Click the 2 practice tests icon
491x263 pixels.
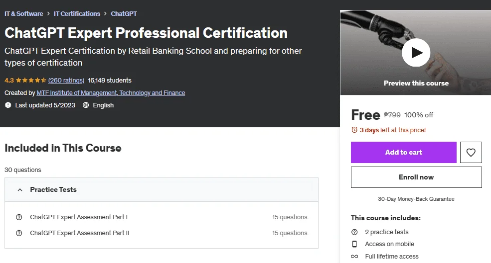pyautogui.click(x=354, y=232)
